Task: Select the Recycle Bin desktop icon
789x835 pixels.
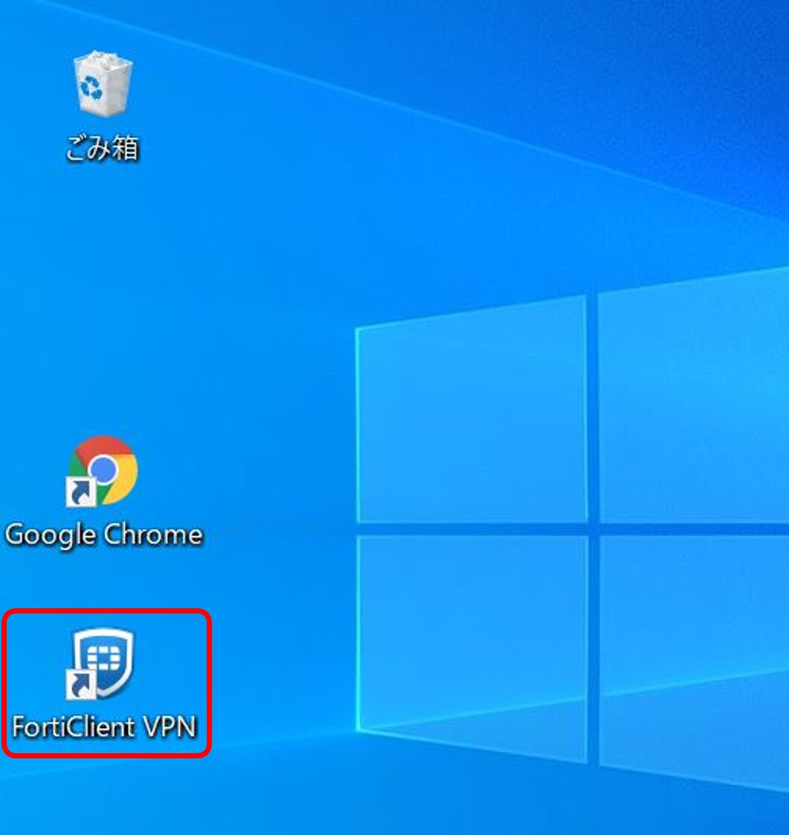Action: 103,83
